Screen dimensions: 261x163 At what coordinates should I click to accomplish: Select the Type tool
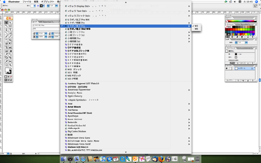click(x=10, y=30)
